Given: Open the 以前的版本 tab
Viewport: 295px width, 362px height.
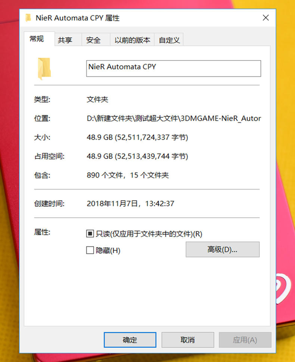Looking at the screenshot, I should (x=132, y=40).
